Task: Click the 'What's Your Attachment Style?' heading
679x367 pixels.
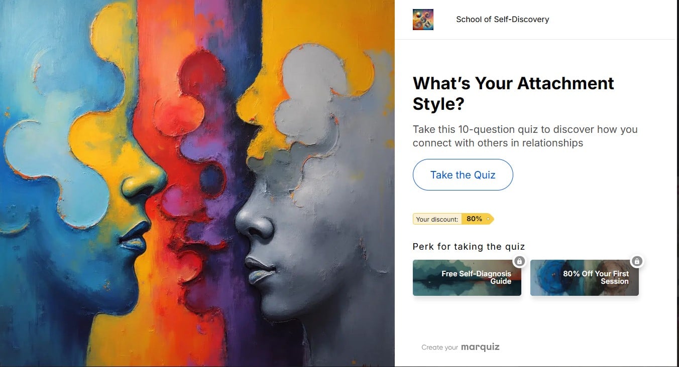Action: point(513,93)
